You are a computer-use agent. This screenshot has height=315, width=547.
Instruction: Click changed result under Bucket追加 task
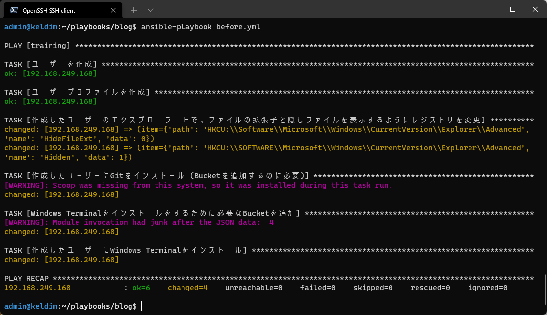tap(61, 232)
